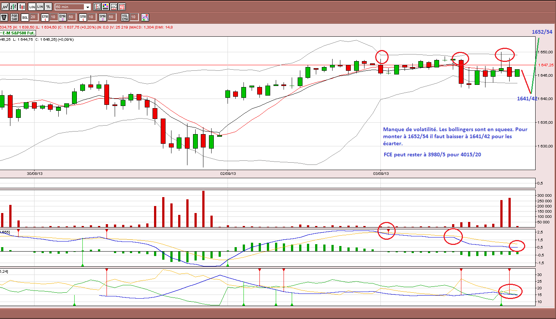The height and width of the screenshot is (319, 556).
Task: Edit the EMA 1 period field
Action: 54,17
